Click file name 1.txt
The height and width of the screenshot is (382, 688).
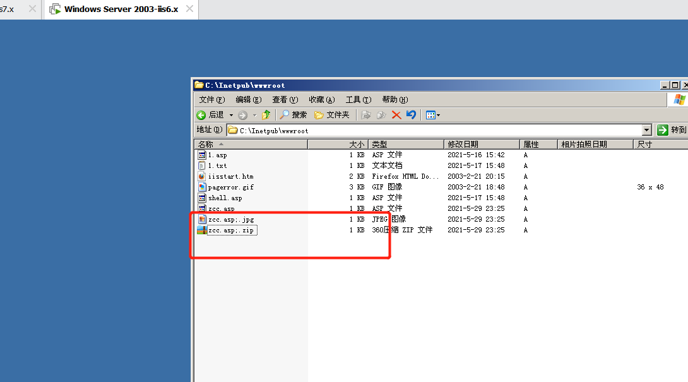[218, 165]
